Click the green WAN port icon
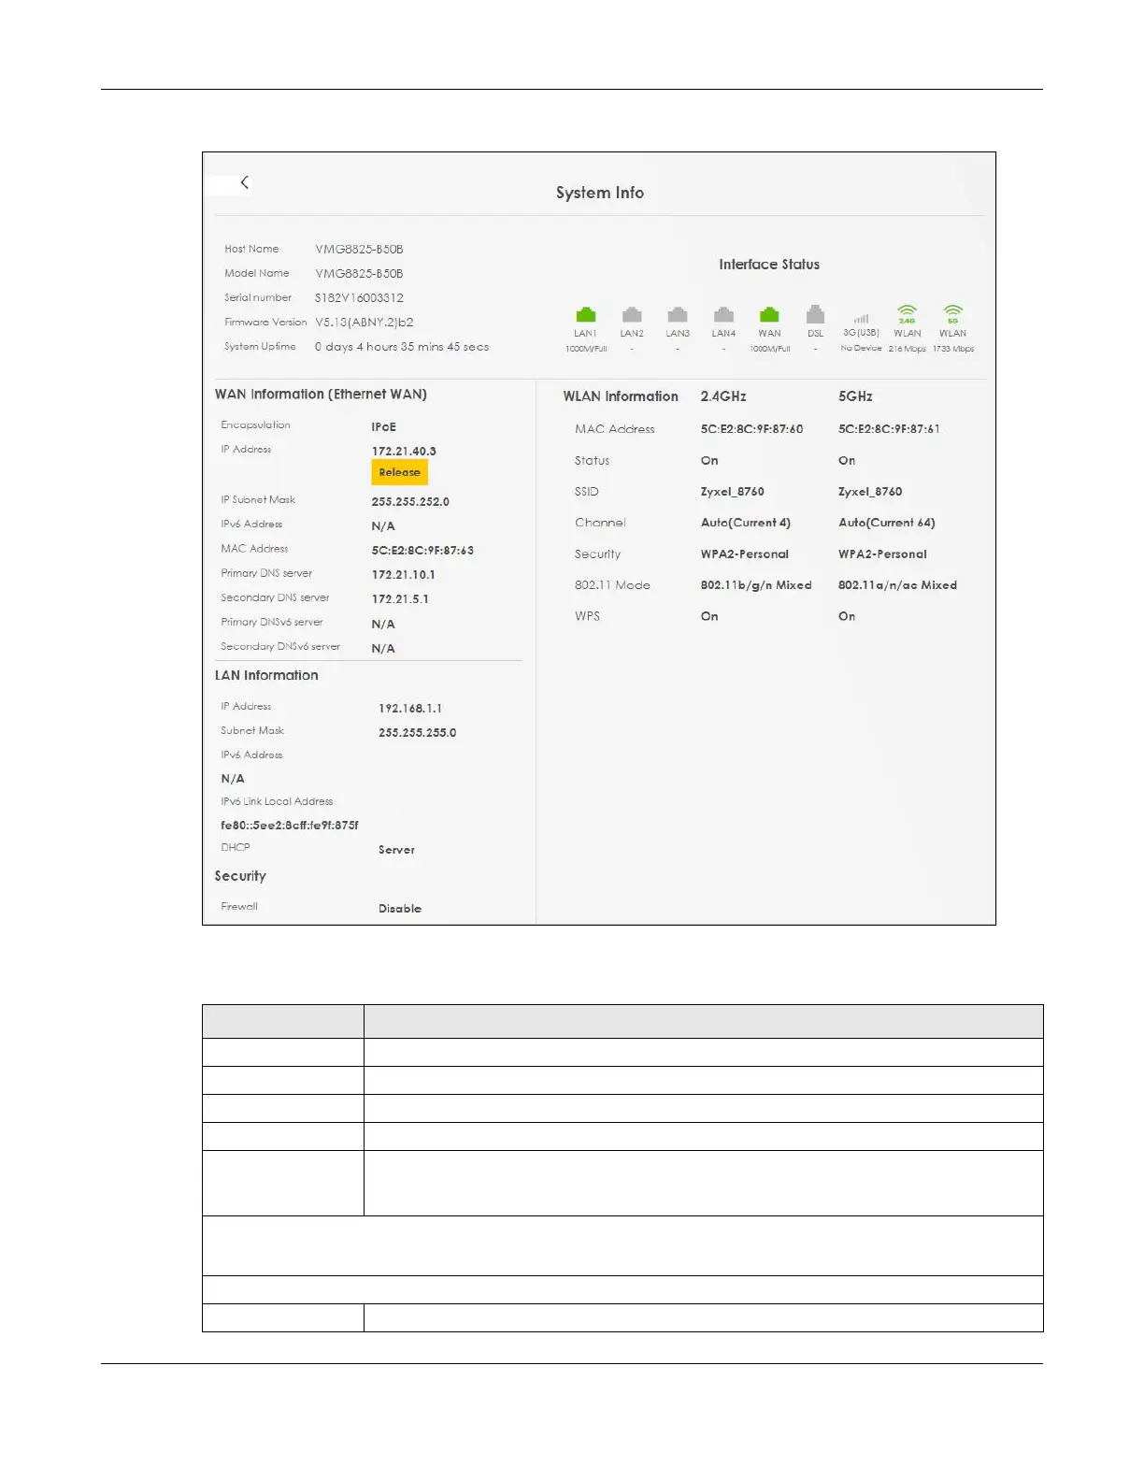 (769, 315)
